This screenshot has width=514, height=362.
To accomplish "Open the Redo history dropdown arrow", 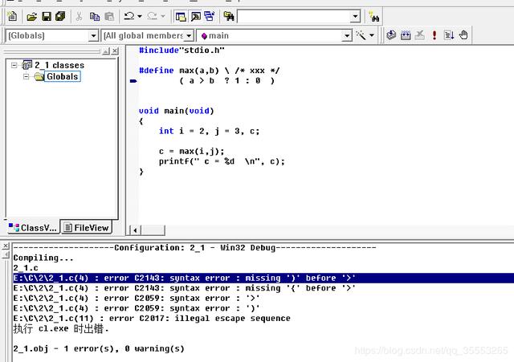I will click(x=163, y=16).
